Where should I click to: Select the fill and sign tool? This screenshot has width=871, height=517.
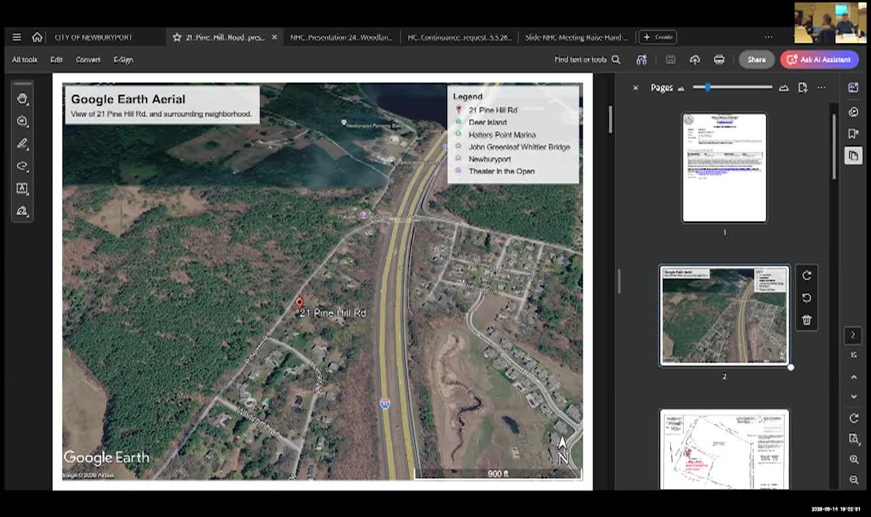(x=22, y=211)
